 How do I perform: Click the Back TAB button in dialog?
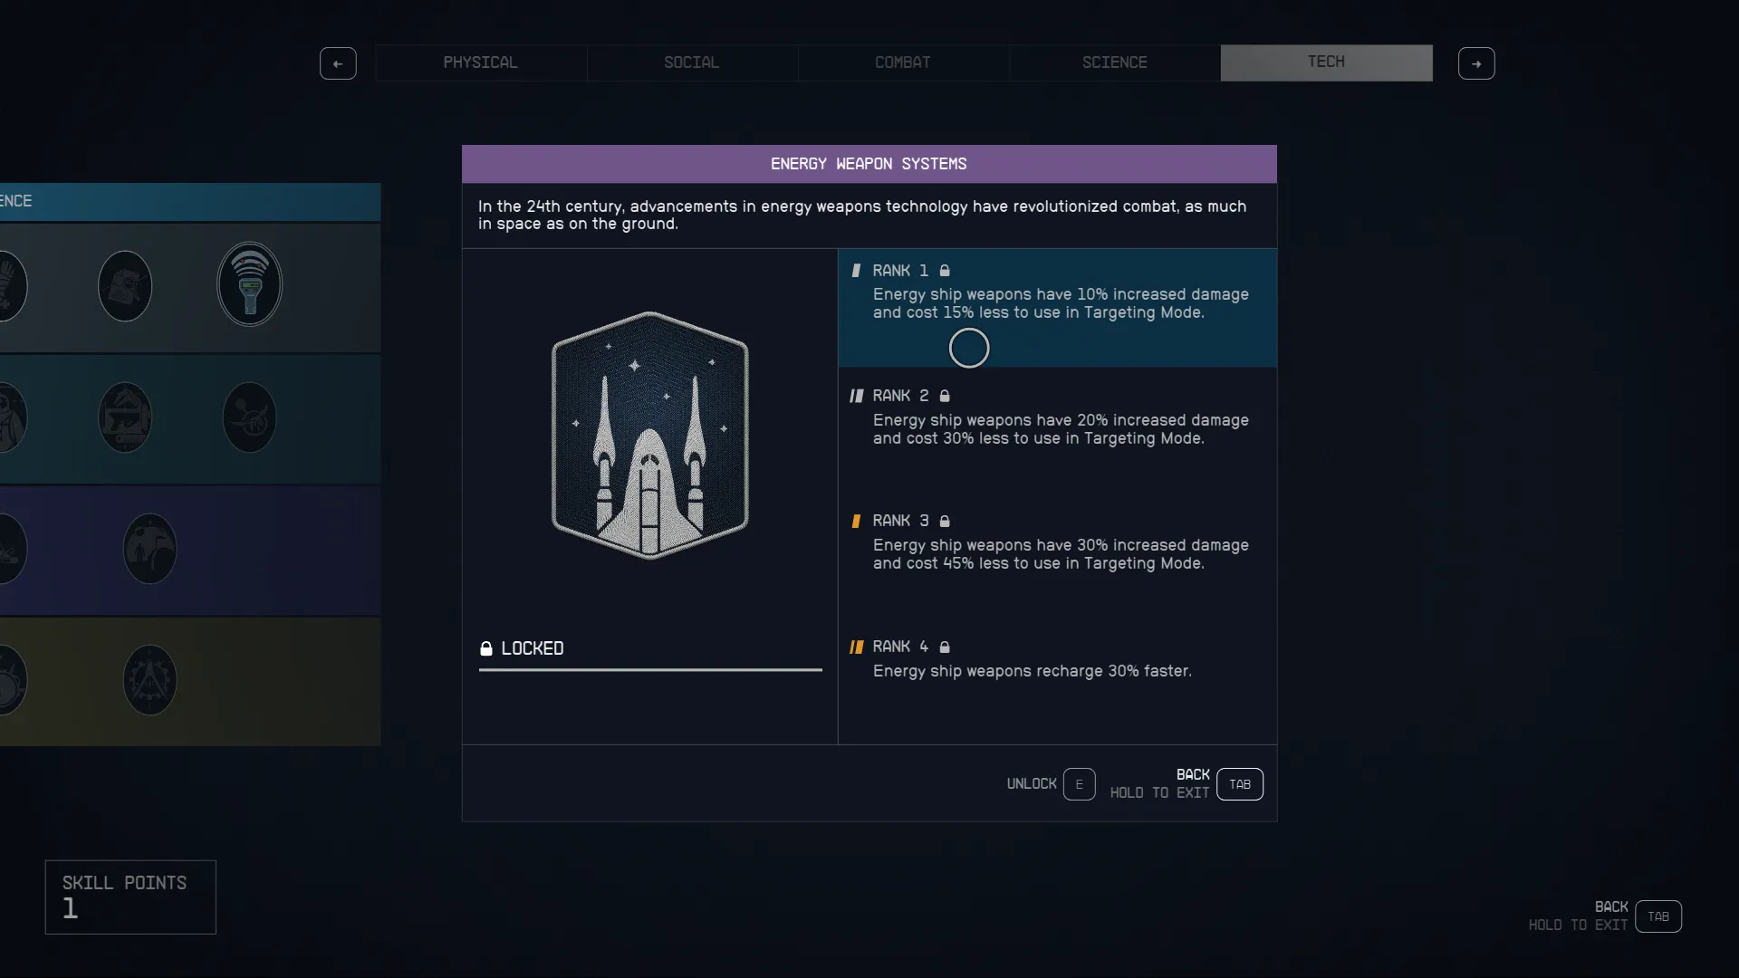(1240, 784)
